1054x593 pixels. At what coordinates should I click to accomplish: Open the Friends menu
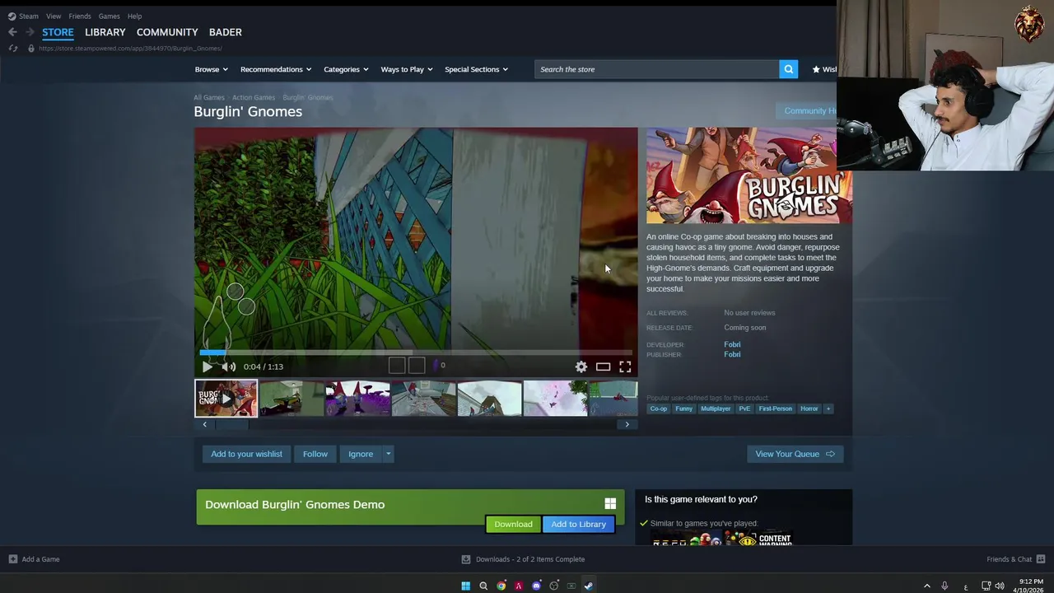tap(80, 16)
